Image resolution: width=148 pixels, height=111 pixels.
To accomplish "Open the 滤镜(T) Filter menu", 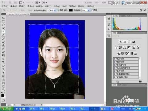I will pos(48,6).
